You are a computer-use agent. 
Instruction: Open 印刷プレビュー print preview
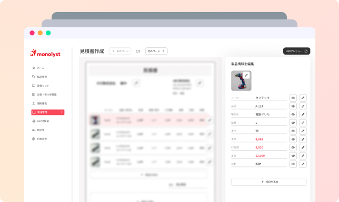click(x=297, y=51)
